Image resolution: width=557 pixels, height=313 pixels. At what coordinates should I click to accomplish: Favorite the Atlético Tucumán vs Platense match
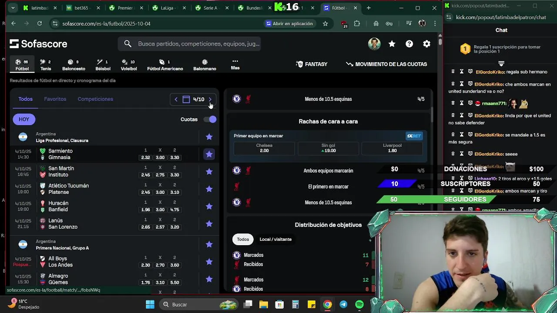[x=209, y=189]
